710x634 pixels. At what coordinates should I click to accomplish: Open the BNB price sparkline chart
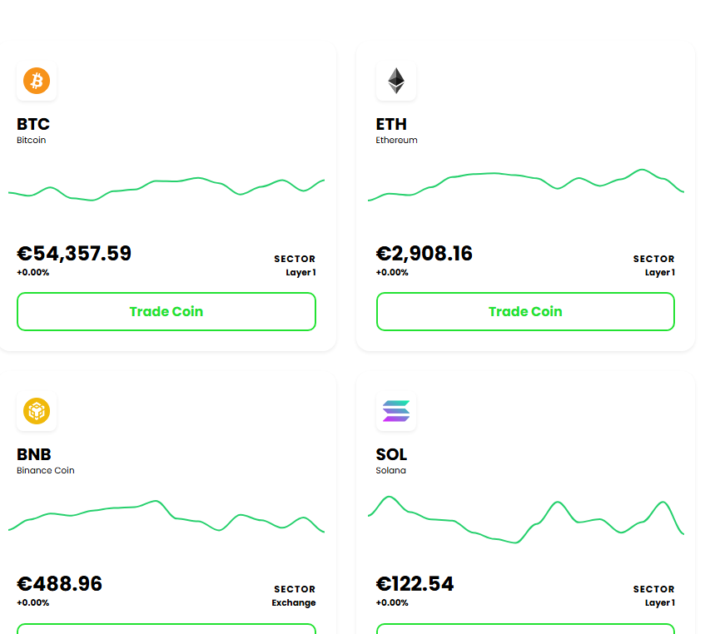click(166, 516)
